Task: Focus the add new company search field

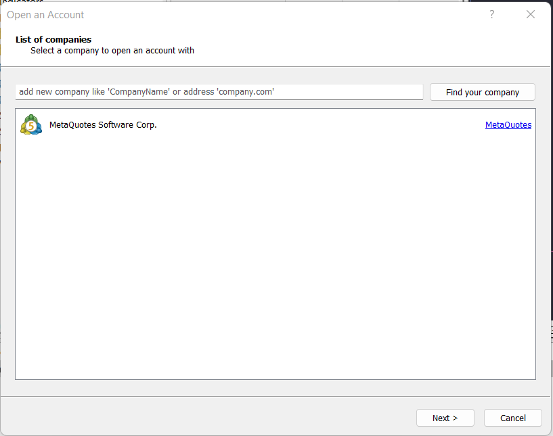Action: [x=219, y=92]
